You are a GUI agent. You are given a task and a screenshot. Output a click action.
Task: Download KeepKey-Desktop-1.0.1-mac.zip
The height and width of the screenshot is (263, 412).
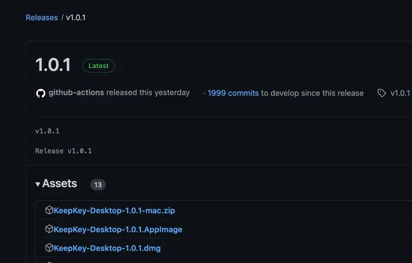click(x=115, y=210)
